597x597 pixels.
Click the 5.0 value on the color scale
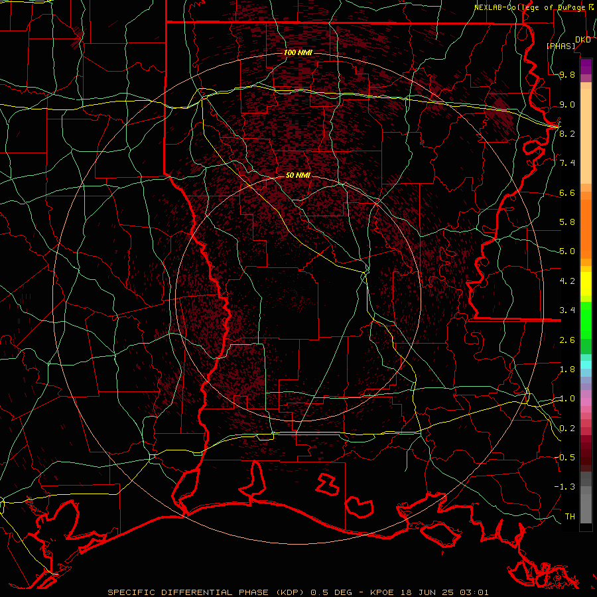pyautogui.click(x=567, y=251)
